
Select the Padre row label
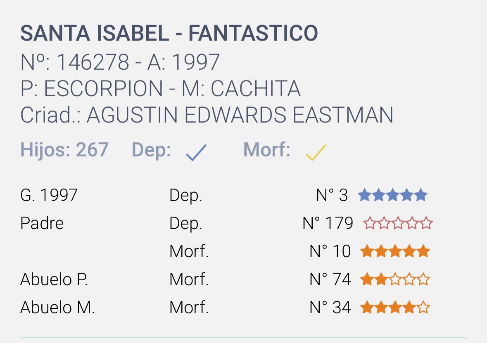coord(42,223)
